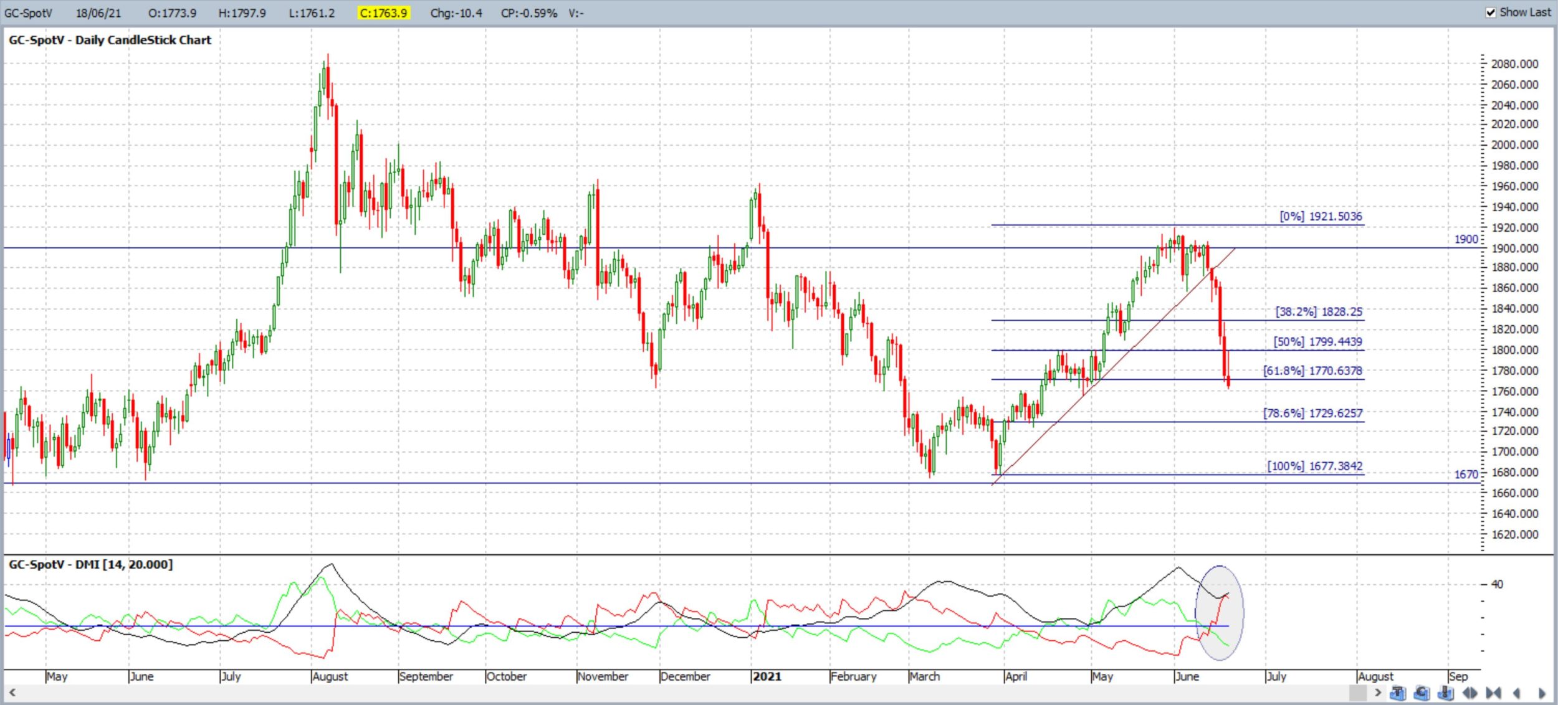Click the horizontal scrollbar thumb
Screen dimensions: 1558x705
[1358, 693]
